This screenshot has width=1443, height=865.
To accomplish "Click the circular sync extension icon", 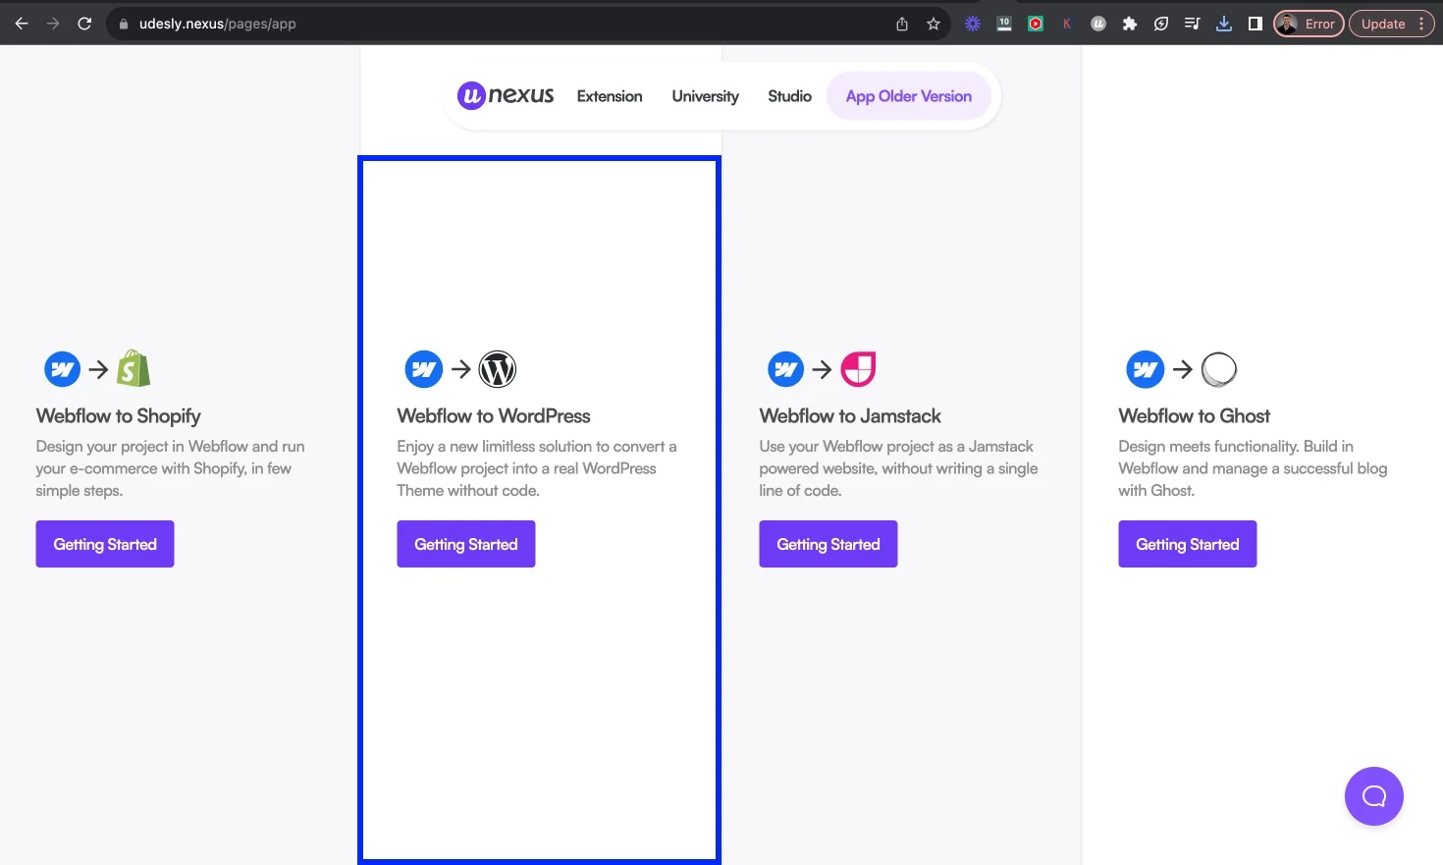I will point(1161,24).
